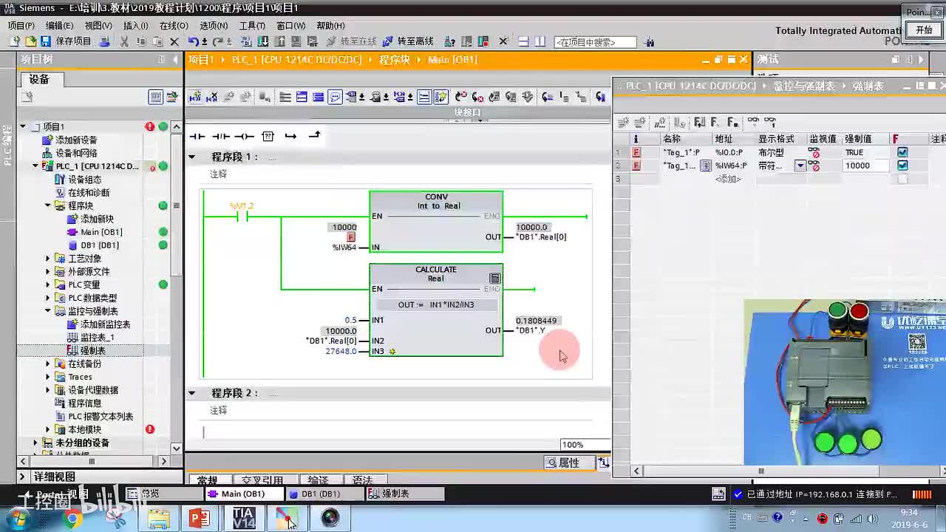Open Chrome from the Windows taskbar
Screen dimensions: 946x532
72,519
